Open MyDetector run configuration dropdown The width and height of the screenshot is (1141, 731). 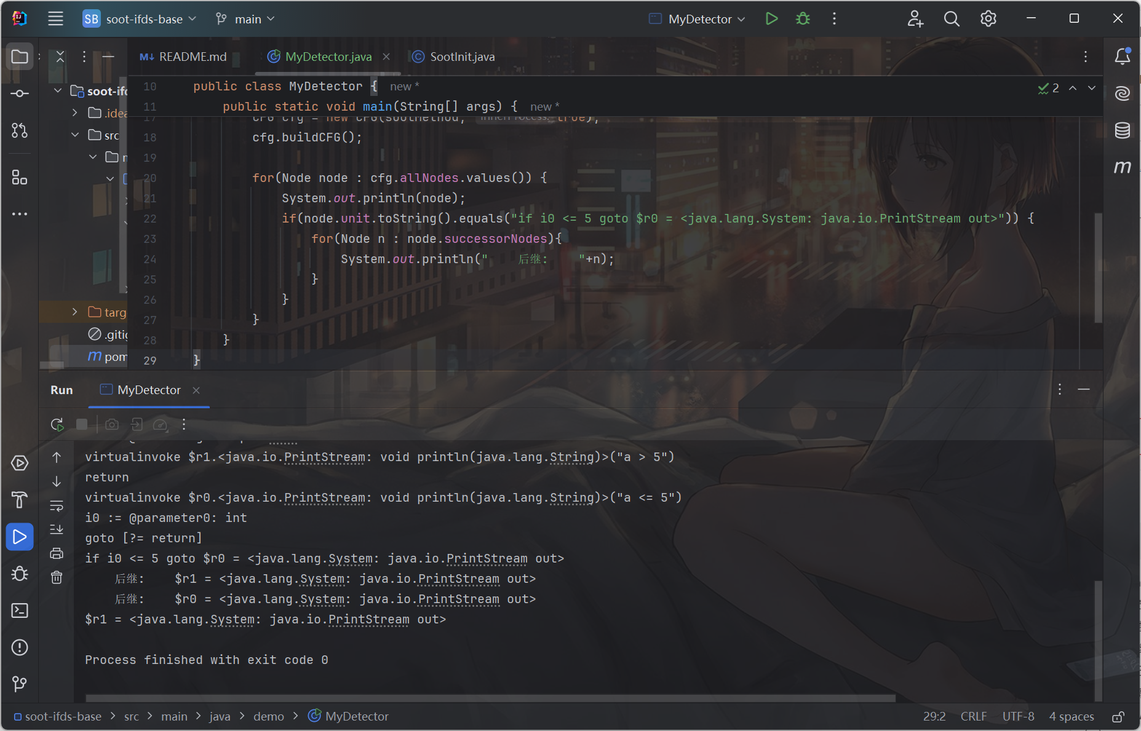coord(699,19)
